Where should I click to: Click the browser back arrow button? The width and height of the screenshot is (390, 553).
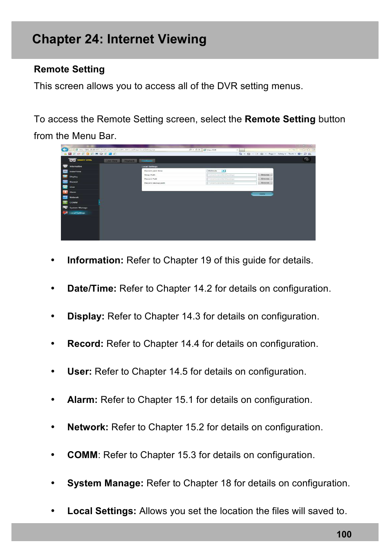pos(65,150)
